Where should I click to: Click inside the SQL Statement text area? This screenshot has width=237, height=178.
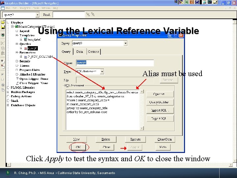click(103, 110)
